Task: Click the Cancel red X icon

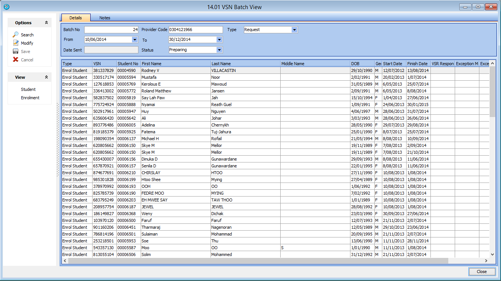Action: (x=16, y=60)
